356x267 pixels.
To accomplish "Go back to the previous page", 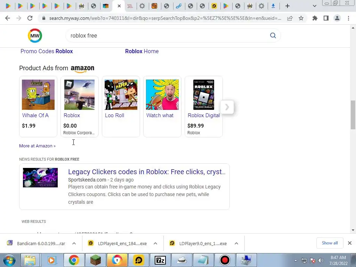I will point(8,18).
